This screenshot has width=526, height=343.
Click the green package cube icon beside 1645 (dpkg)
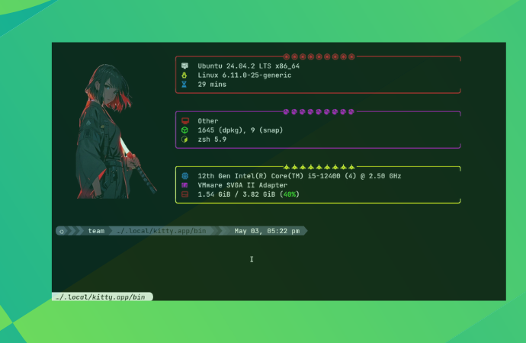pos(184,130)
